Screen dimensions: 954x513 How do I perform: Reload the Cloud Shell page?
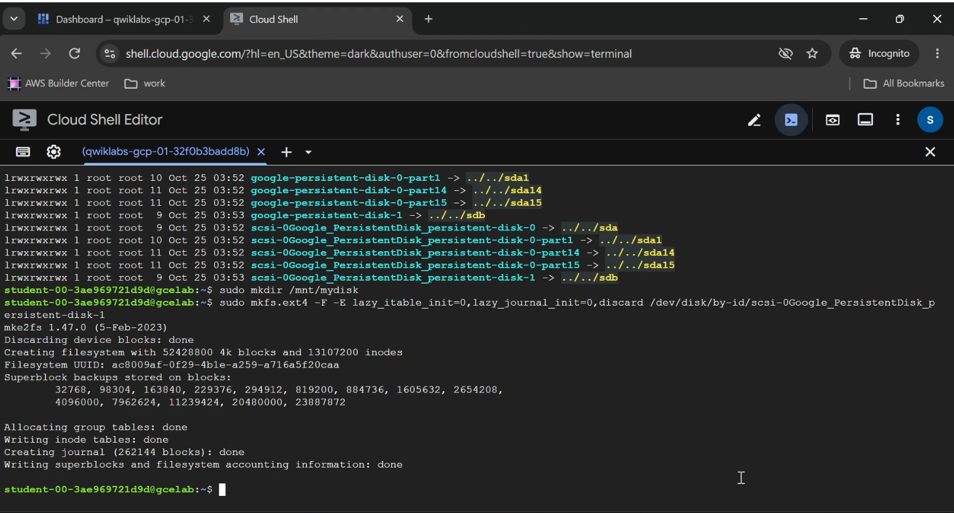(x=75, y=54)
